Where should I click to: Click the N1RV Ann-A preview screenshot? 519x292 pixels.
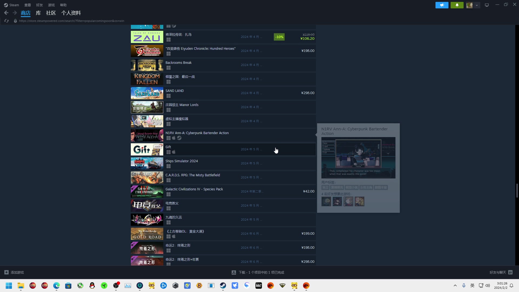[x=358, y=158]
